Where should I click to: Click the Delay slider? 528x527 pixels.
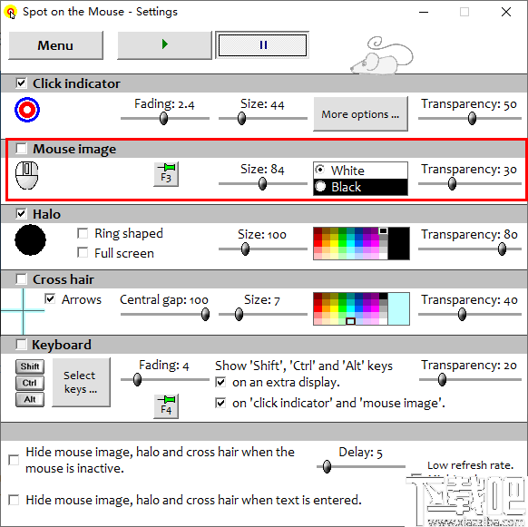[361, 466]
